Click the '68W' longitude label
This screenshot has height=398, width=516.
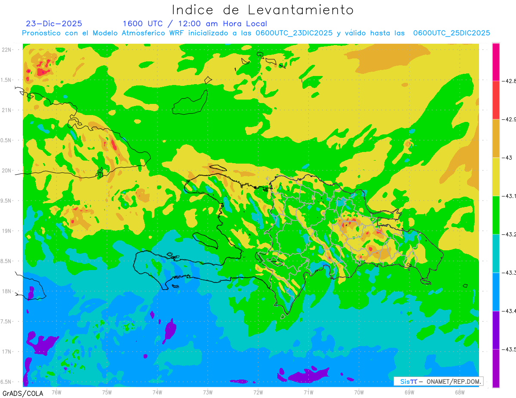[x=459, y=392]
